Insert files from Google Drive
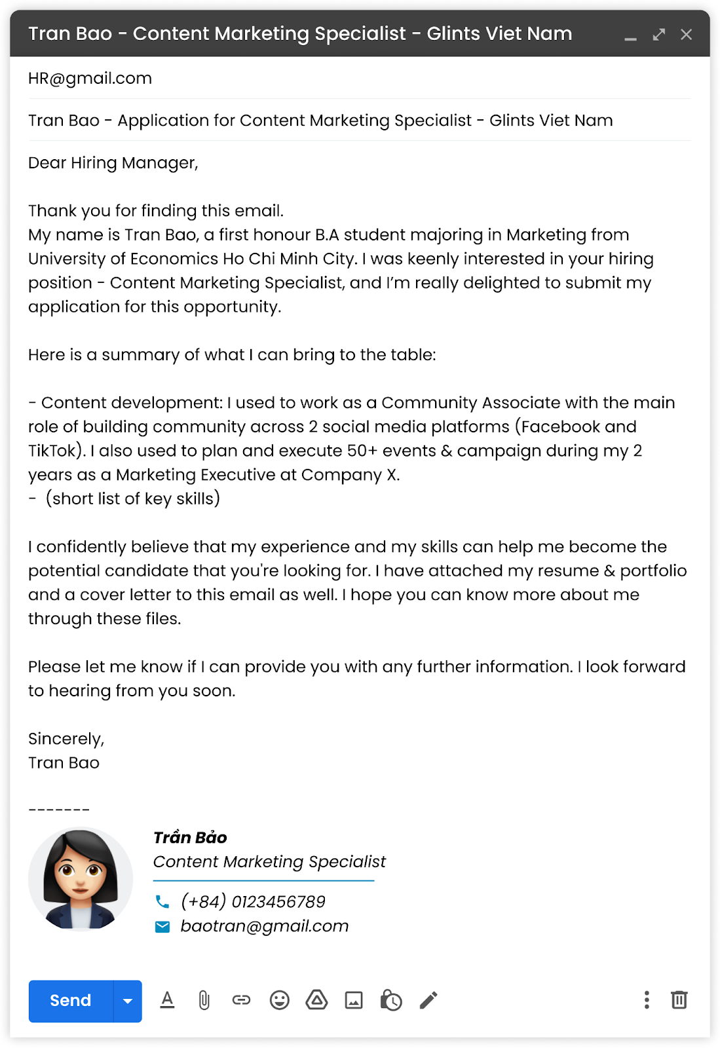The height and width of the screenshot is (1048, 720). click(316, 1000)
